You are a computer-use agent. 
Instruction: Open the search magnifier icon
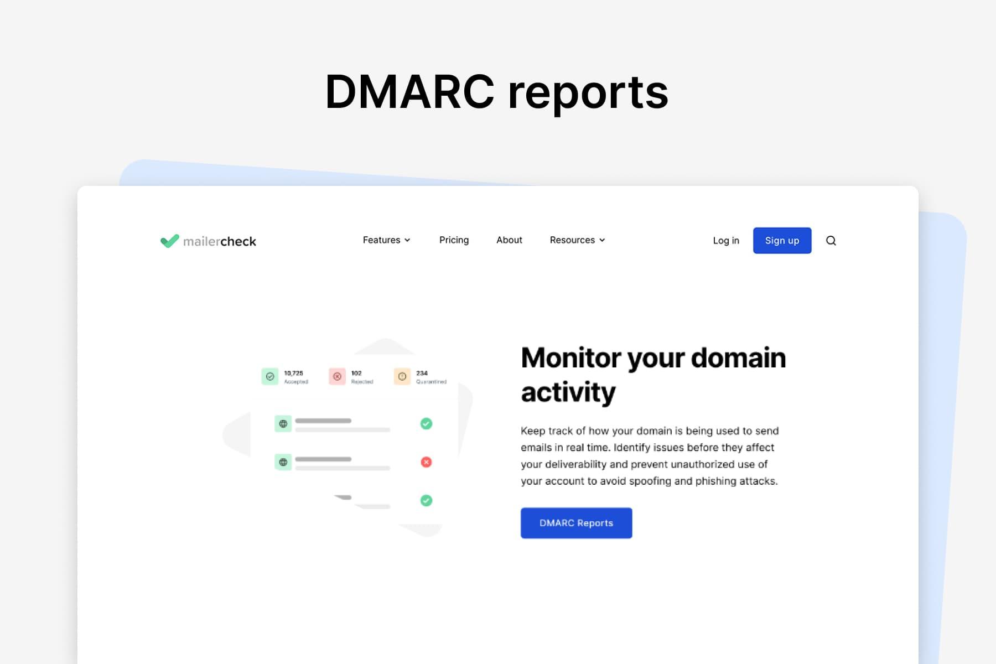831,241
